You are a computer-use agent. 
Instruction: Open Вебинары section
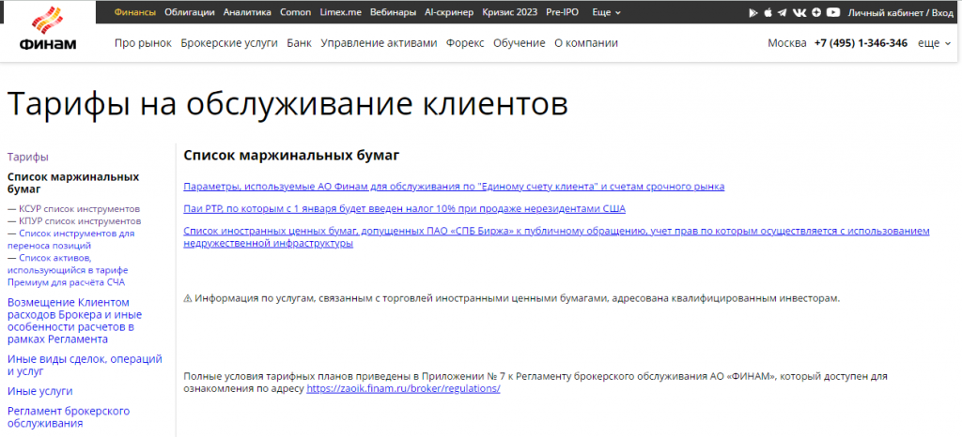tap(393, 12)
